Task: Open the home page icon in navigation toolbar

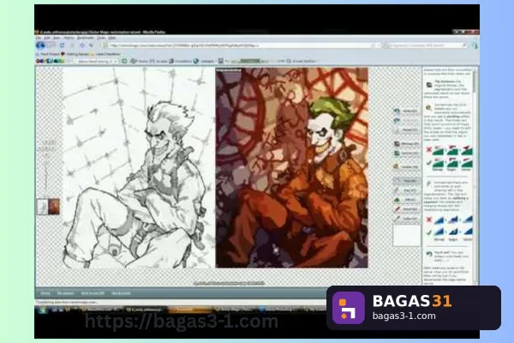Action: click(82, 45)
